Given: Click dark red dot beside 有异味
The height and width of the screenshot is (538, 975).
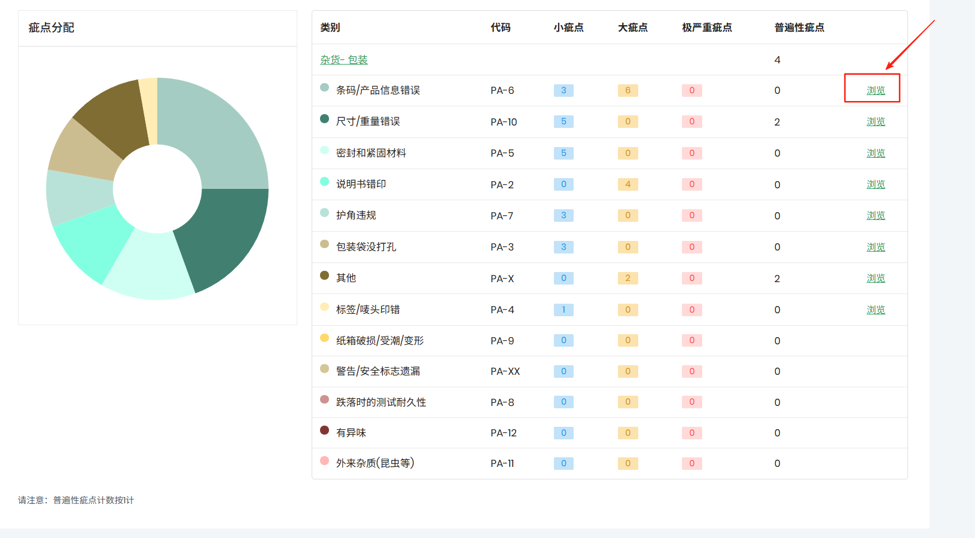Looking at the screenshot, I should click(325, 430).
